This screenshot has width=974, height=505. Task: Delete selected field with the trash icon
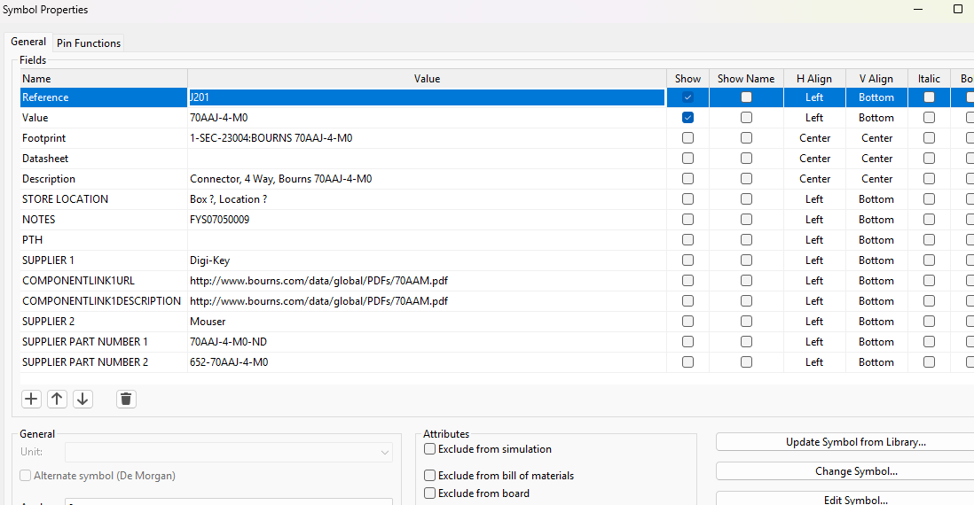click(126, 399)
